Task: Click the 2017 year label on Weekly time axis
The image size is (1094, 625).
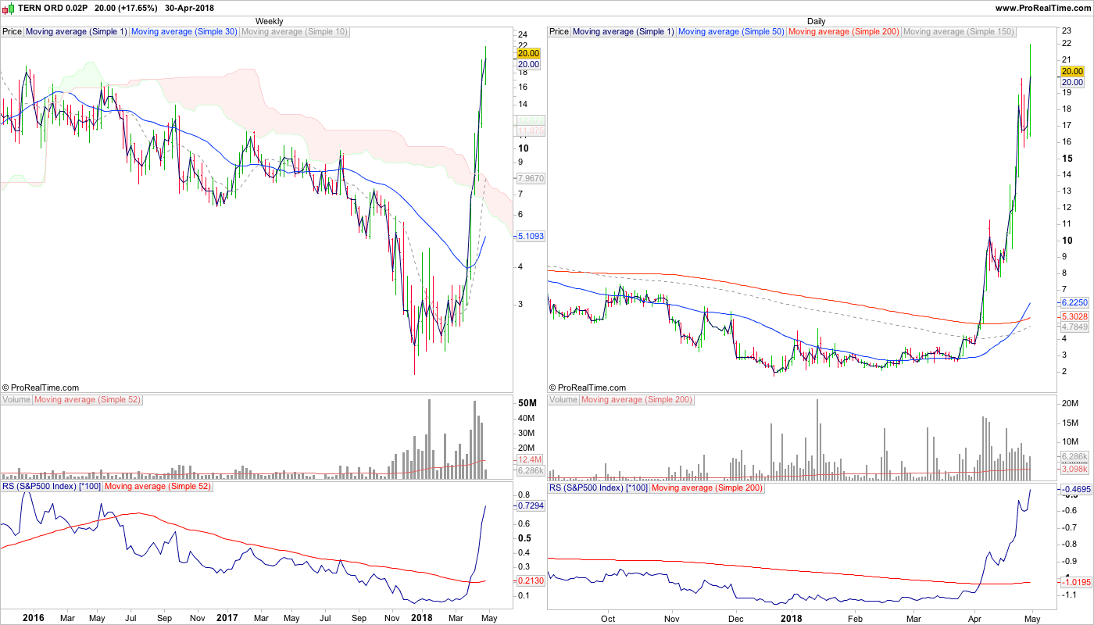Action: pos(227,618)
